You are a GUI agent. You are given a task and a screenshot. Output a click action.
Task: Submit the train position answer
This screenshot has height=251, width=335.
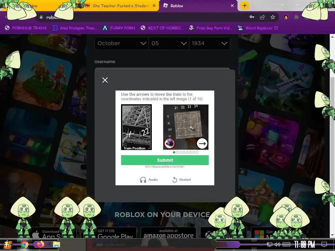point(165,160)
